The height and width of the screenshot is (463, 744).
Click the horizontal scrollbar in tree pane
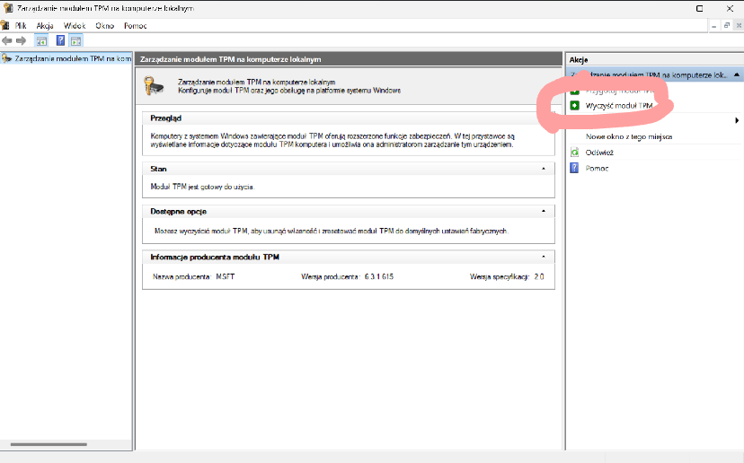49,444
